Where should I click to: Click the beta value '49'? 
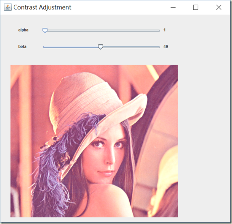165,47
